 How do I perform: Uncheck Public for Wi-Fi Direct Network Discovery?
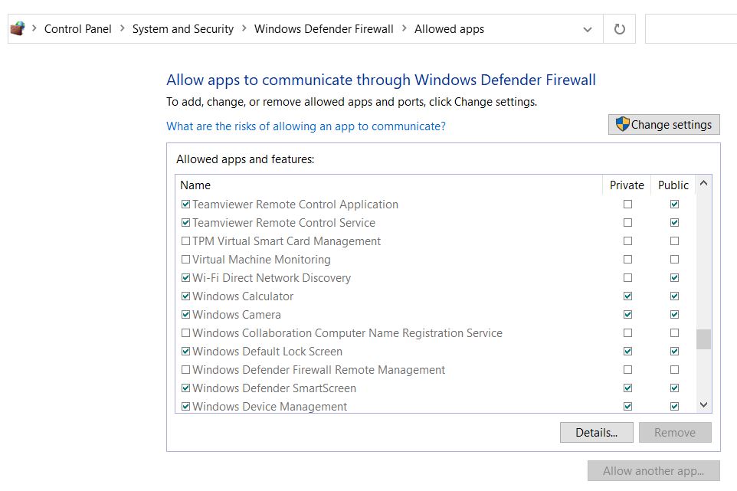pos(674,278)
